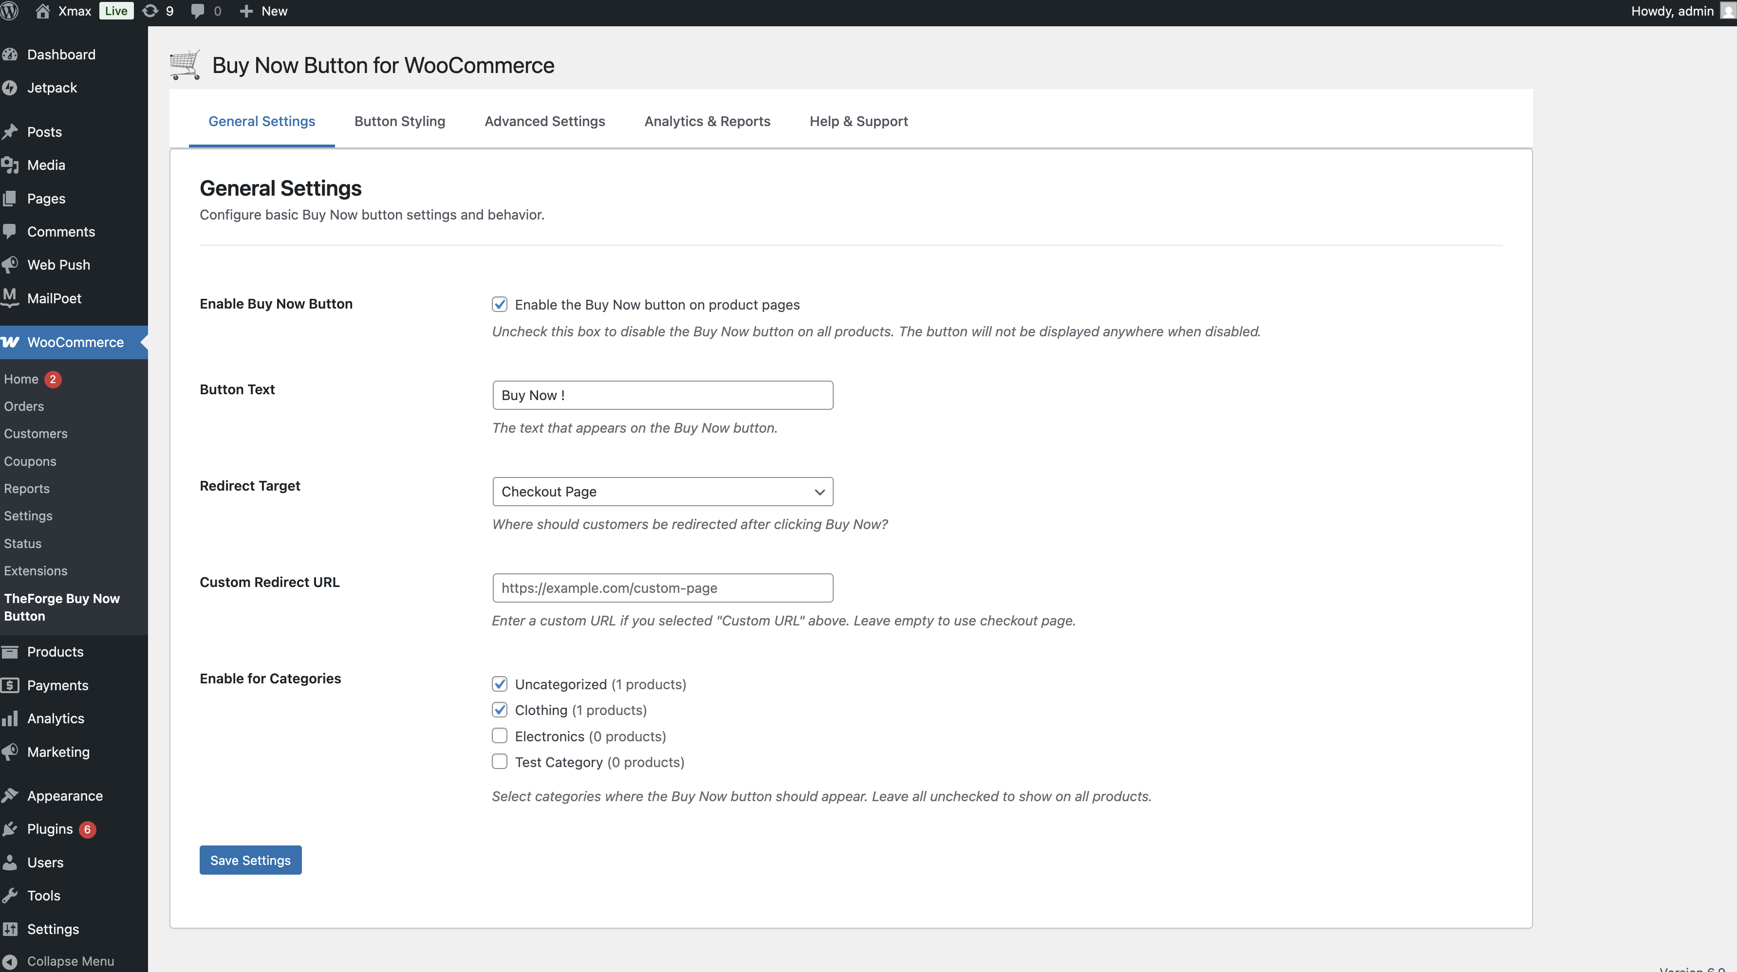Enable the Electronics category checkbox

(500, 735)
